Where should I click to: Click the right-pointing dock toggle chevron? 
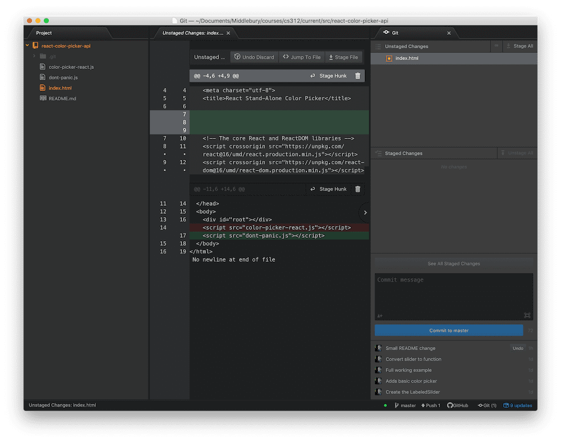(365, 212)
